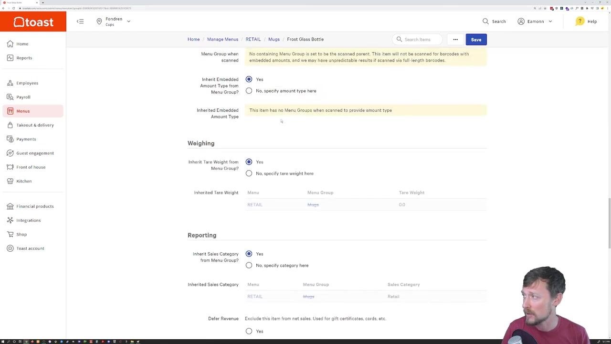Select No, specify amount type here
The image size is (611, 344).
249,91
